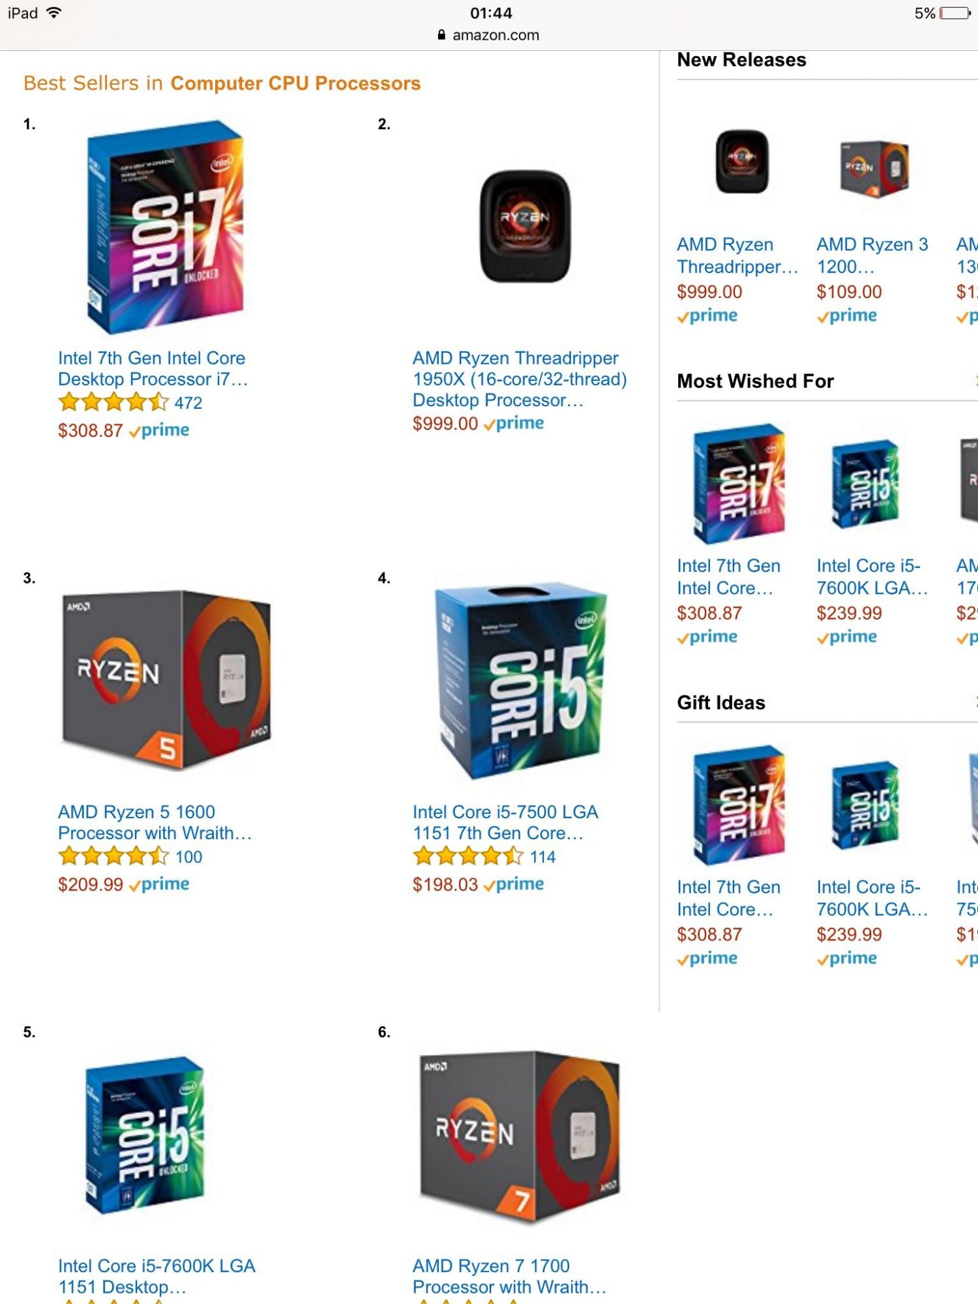
Task: Click AMD Ryzen 7 1700 Processor link
Action: 509,1276
